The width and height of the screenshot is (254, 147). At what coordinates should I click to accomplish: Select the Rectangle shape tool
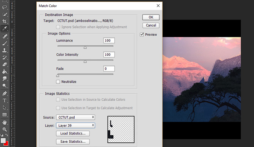pos(5,115)
